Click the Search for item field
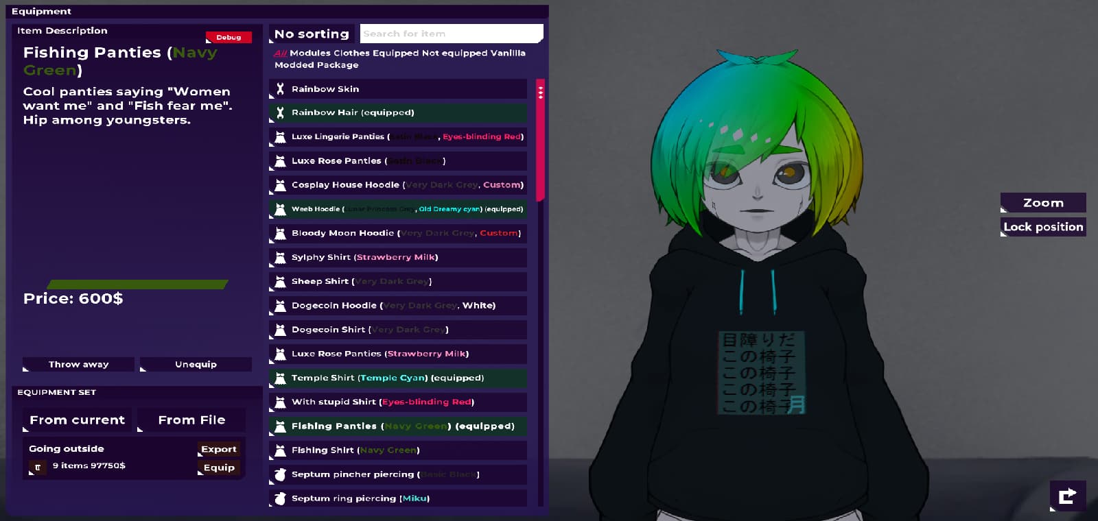 tap(452, 34)
